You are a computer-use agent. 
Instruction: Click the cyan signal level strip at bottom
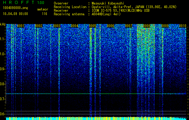96,118
